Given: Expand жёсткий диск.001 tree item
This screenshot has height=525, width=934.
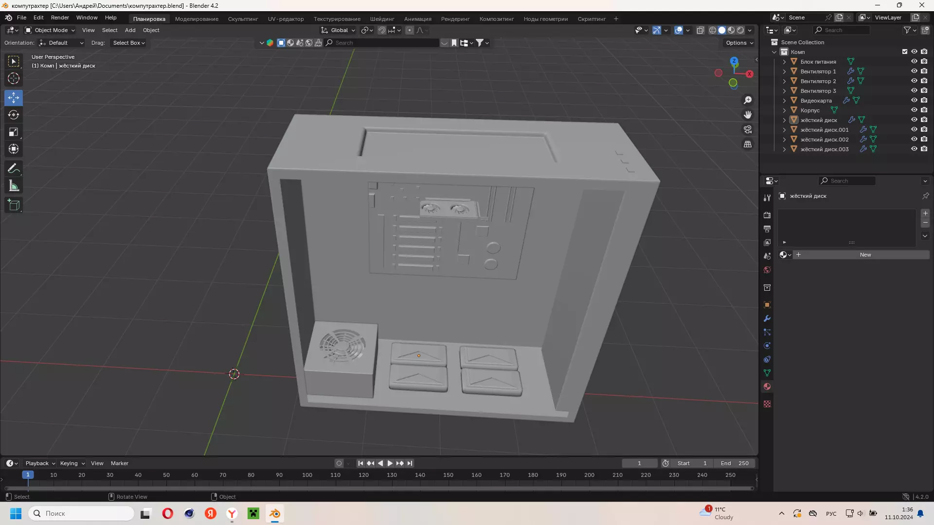Looking at the screenshot, I should point(784,130).
